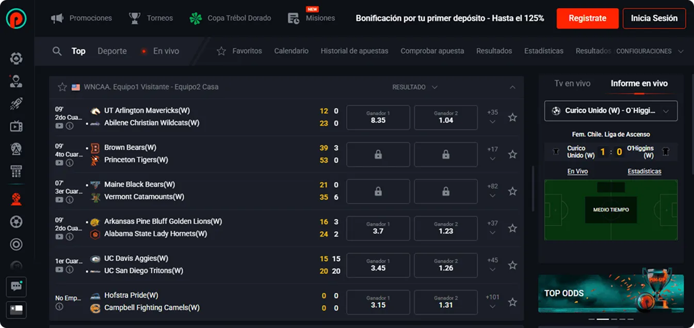The image size is (694, 328).
Task: Click the search magnifier icon in the navigation
Action: click(x=57, y=51)
